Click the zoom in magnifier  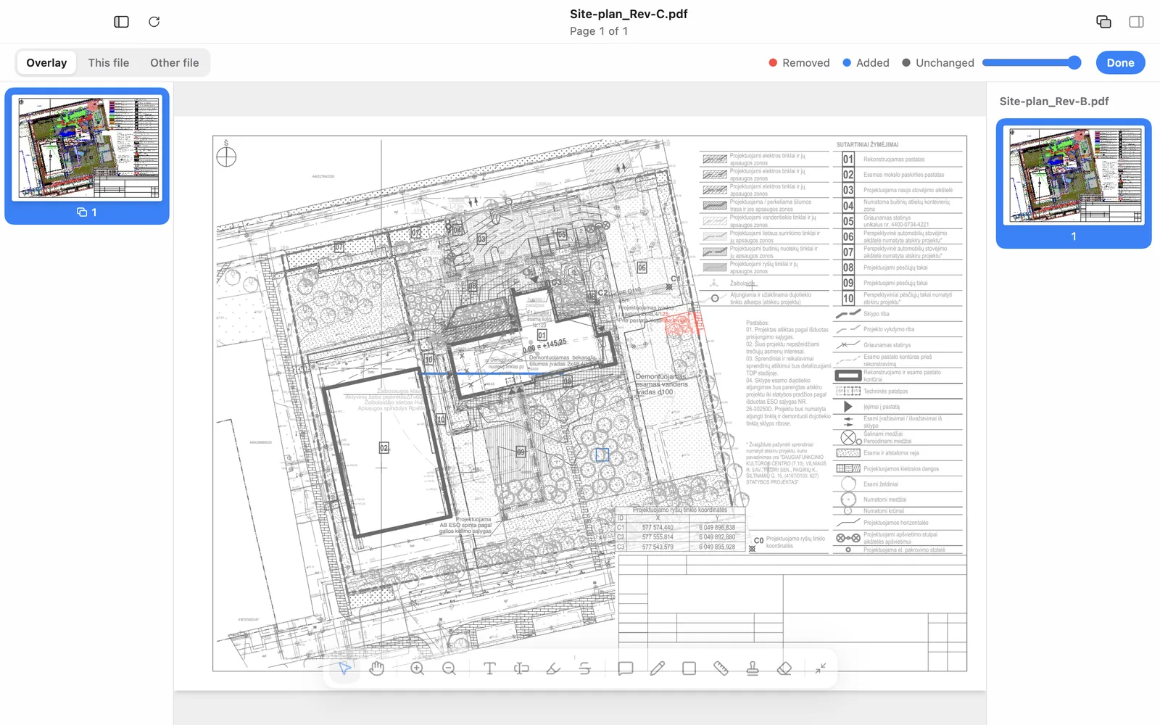click(x=417, y=668)
